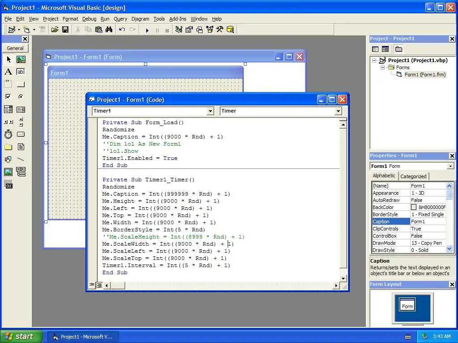The image size is (458, 343).
Task: Click the General toolbox tab button
Action: [15, 48]
